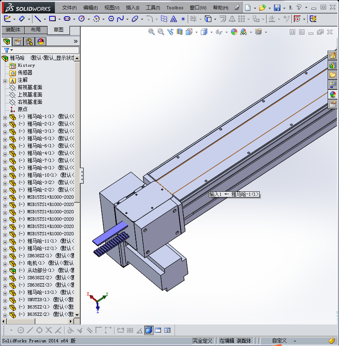Image resolution: width=339 pixels, height=346 pixels.
Task: Open the 视图(V) menu
Action: click(112, 8)
